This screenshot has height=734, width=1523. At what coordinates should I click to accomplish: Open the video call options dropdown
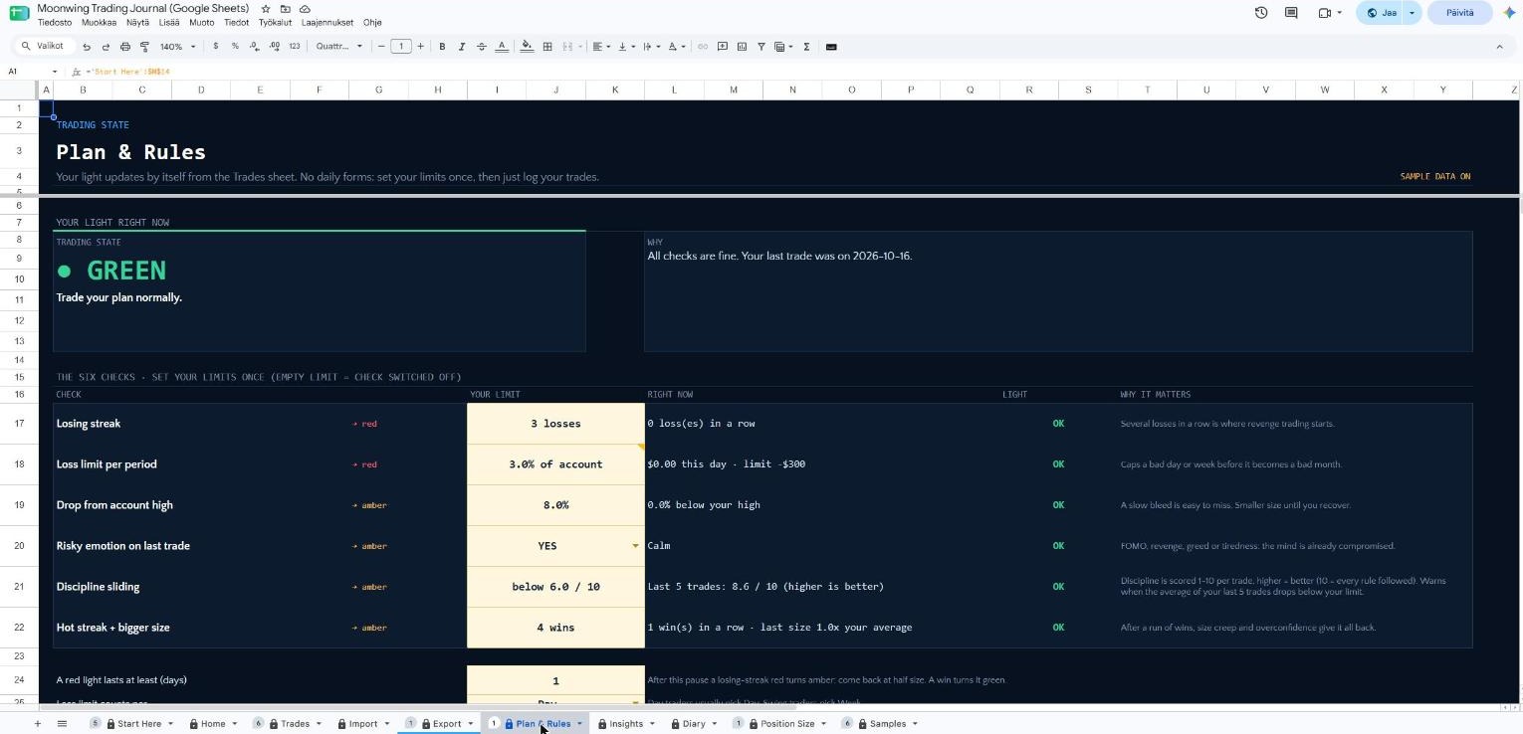tap(1339, 13)
